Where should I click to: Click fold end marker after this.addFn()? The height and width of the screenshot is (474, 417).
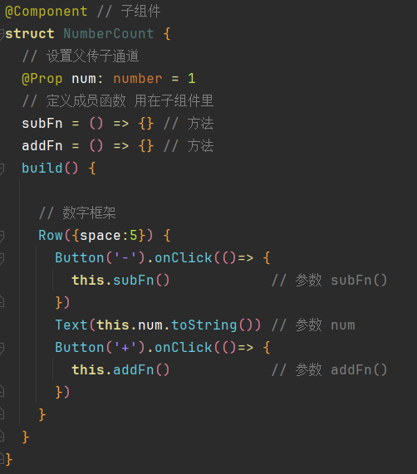(x=1, y=392)
